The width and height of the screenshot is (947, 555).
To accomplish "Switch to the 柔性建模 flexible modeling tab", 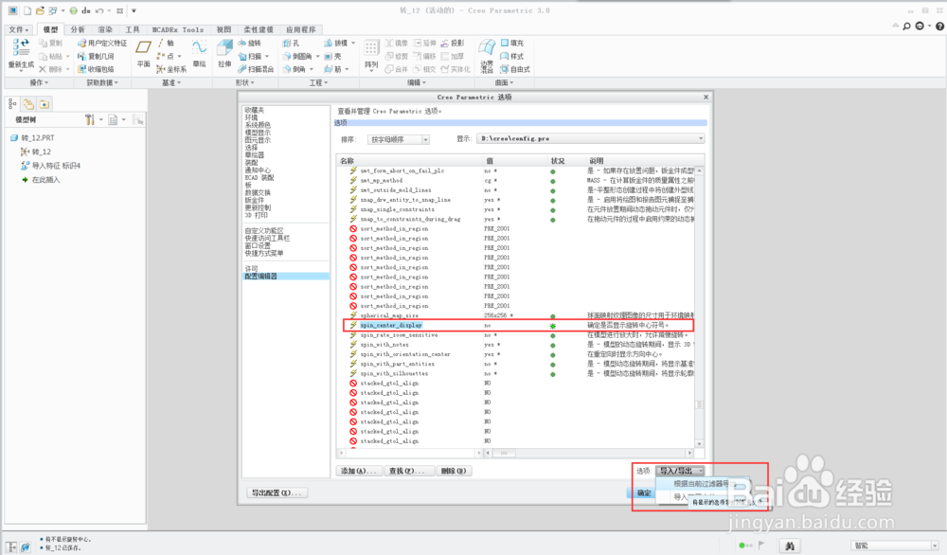I will (259, 29).
